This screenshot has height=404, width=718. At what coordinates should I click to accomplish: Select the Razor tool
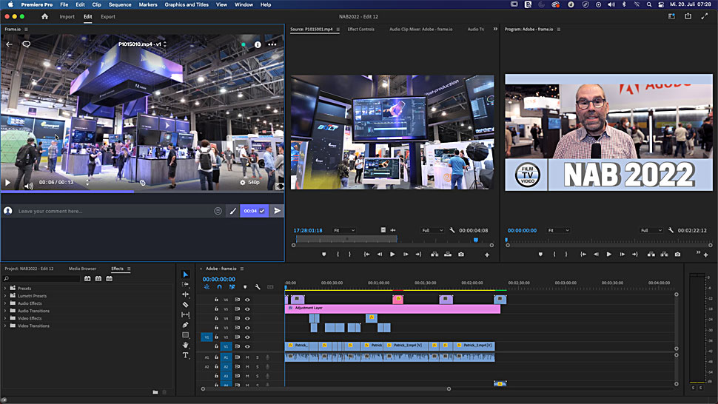coord(185,304)
